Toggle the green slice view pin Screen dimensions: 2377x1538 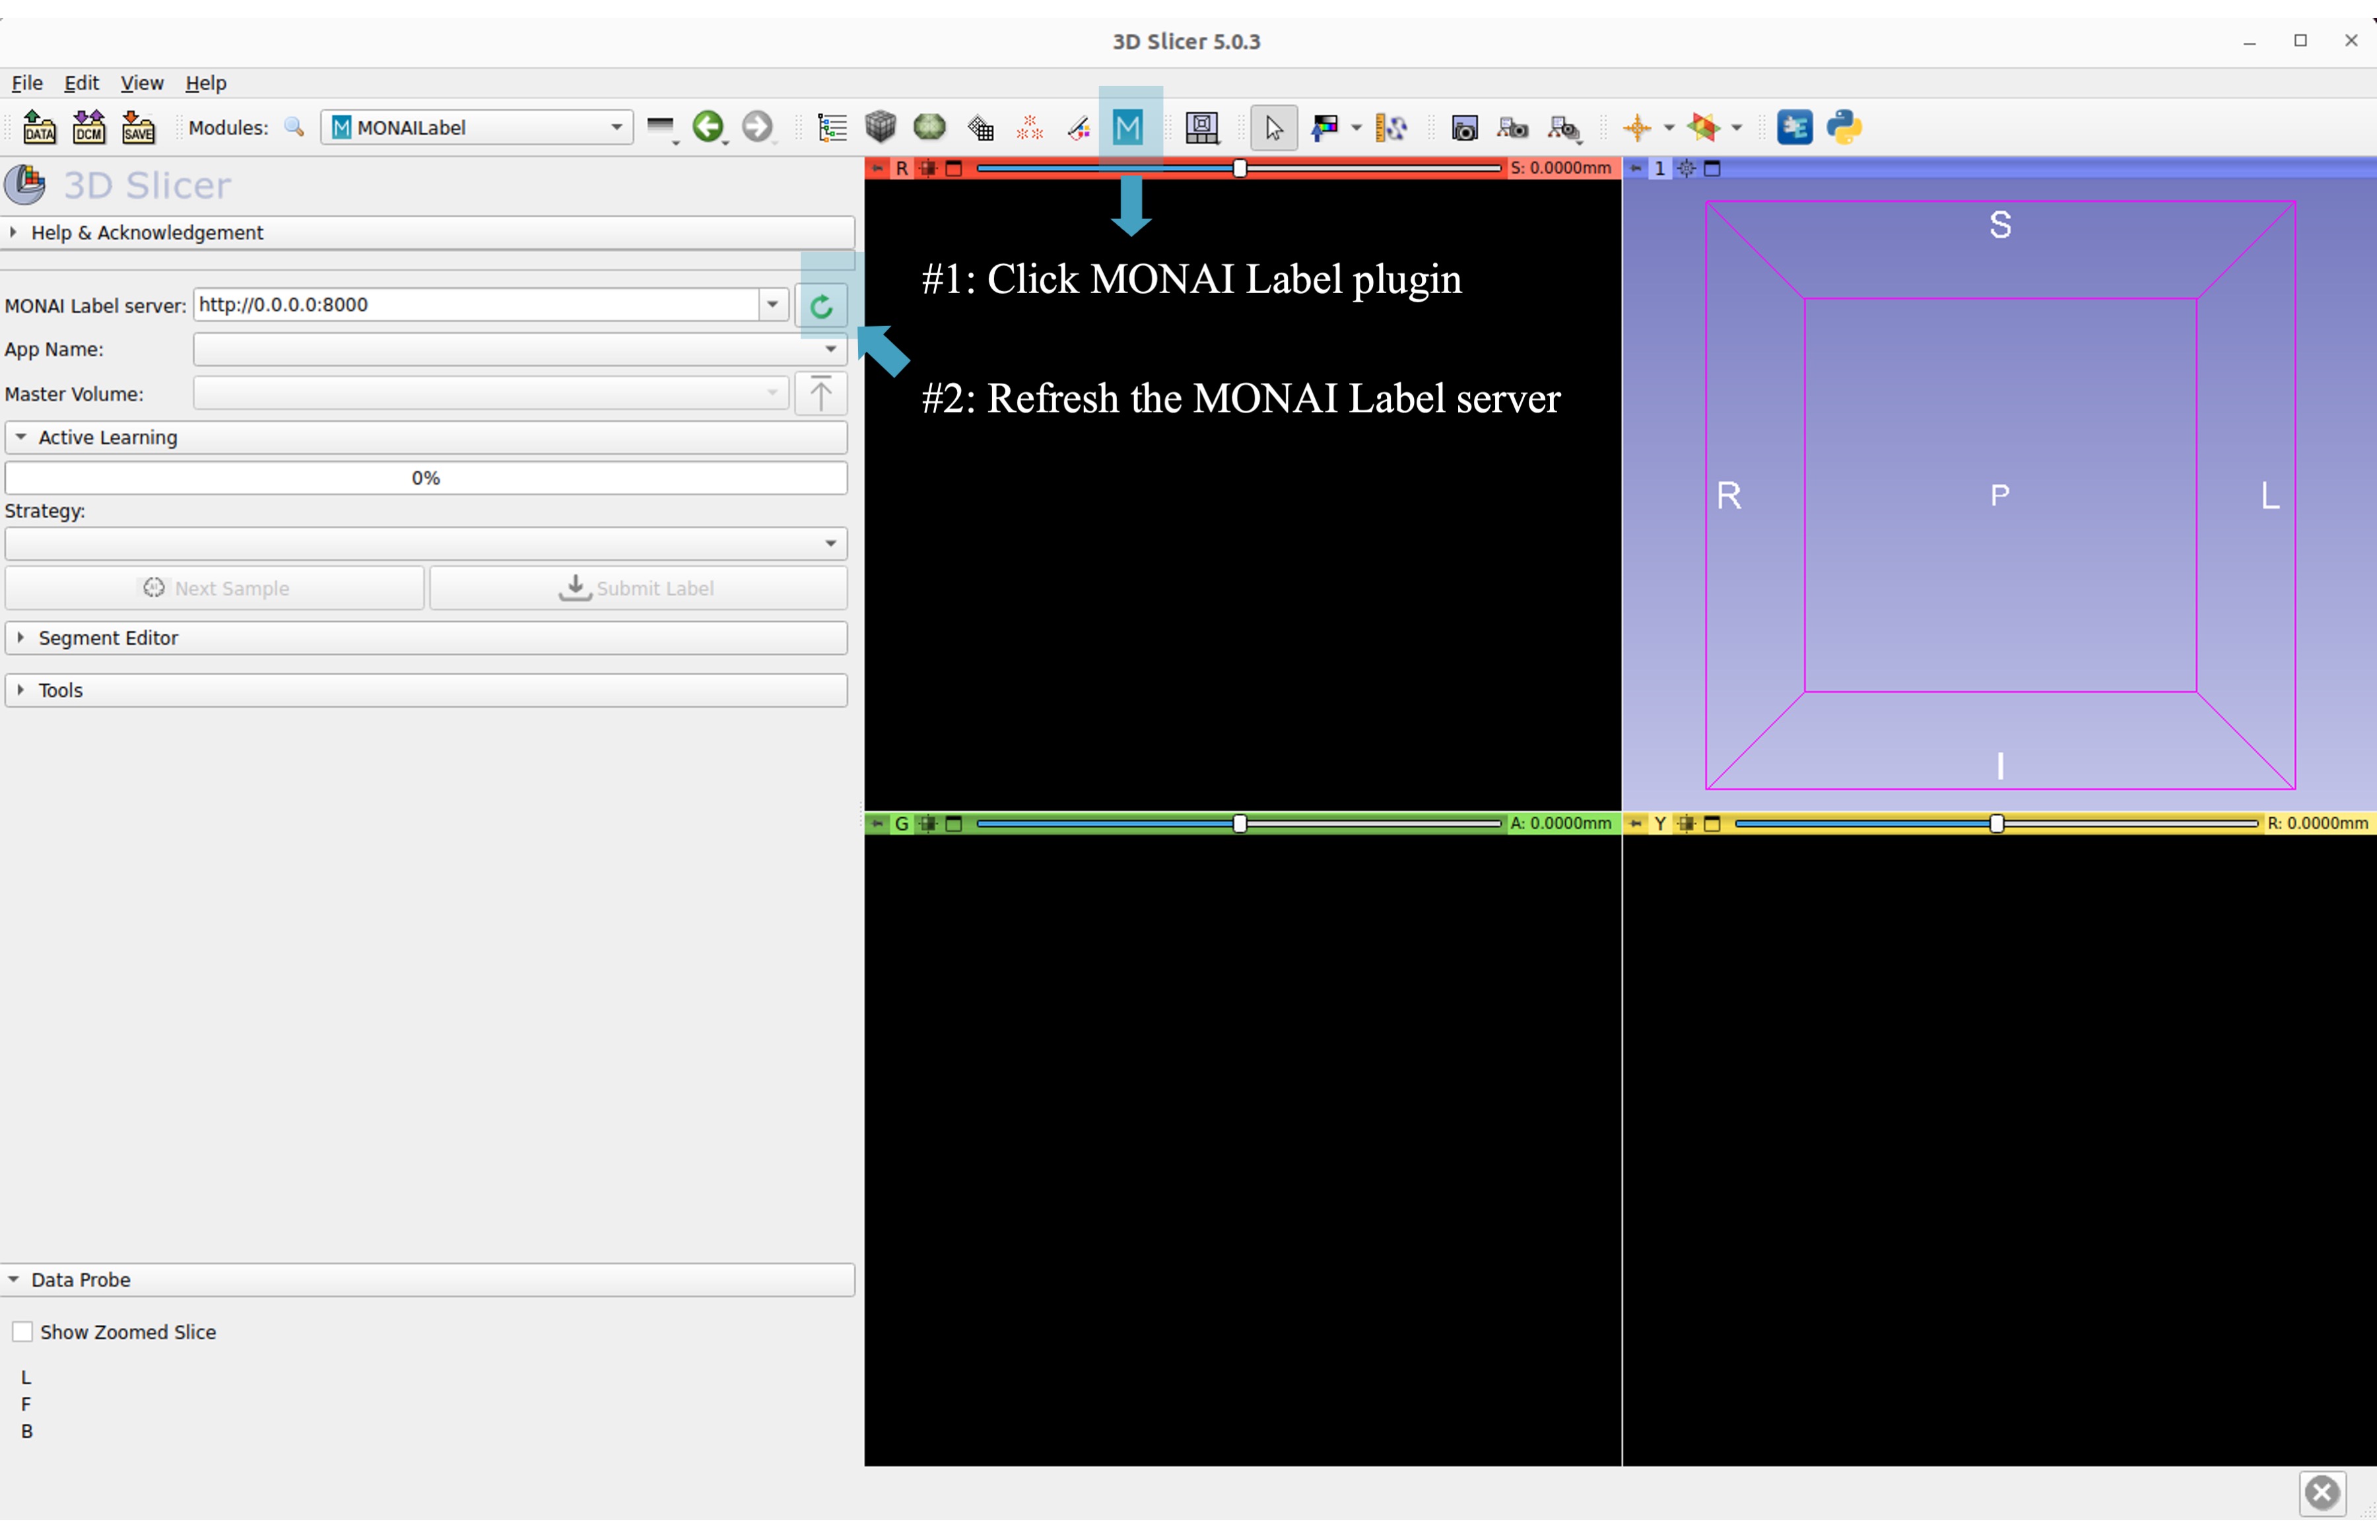(877, 824)
